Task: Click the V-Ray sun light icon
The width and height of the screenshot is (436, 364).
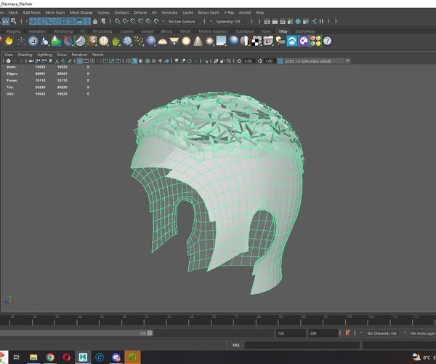Action: (x=210, y=41)
